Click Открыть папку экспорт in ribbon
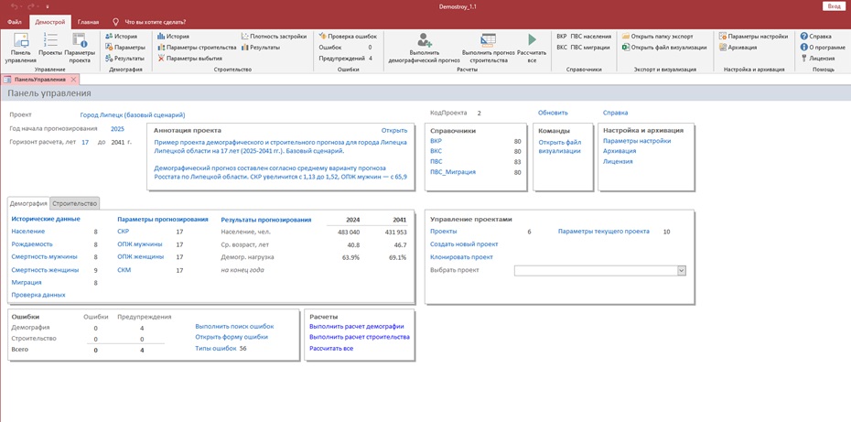Screen dimensions: 851x422 (657, 36)
